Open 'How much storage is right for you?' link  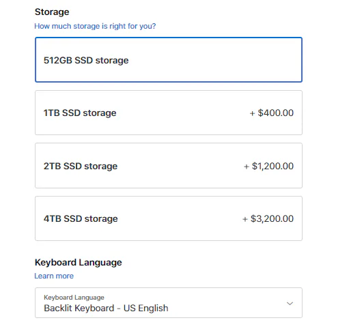(95, 26)
